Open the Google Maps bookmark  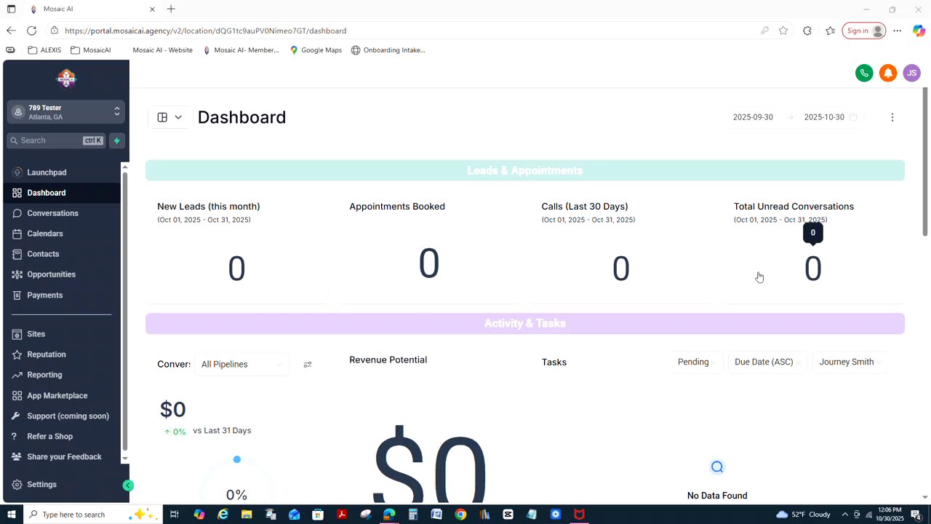pos(316,50)
